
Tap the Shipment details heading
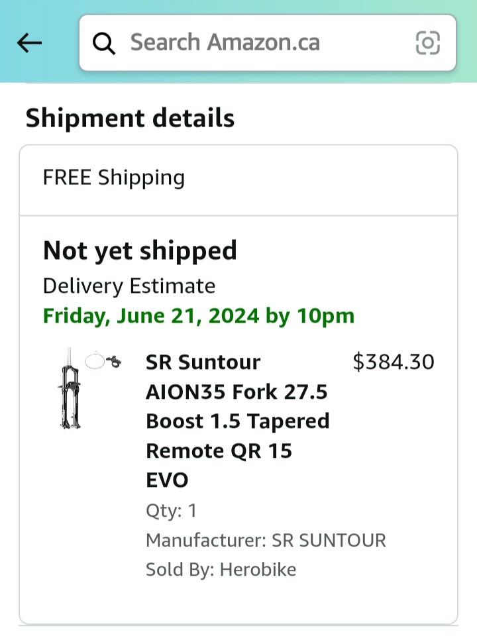point(130,119)
